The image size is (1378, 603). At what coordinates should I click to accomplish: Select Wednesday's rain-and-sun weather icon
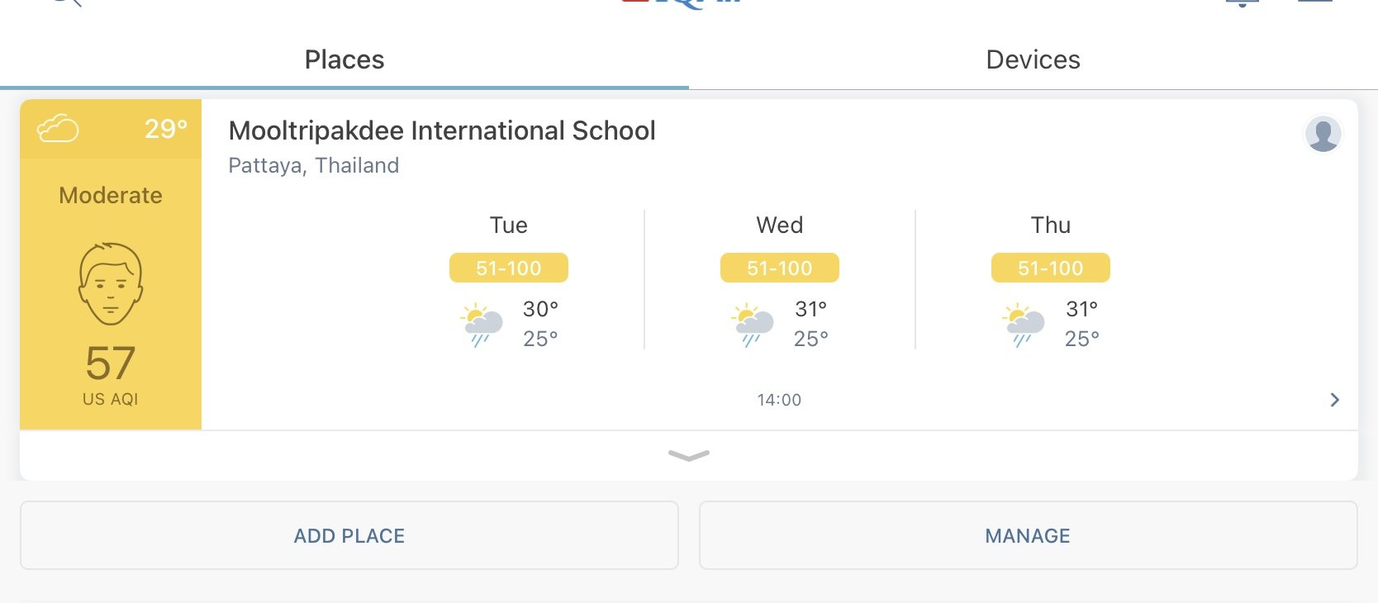coord(753,325)
